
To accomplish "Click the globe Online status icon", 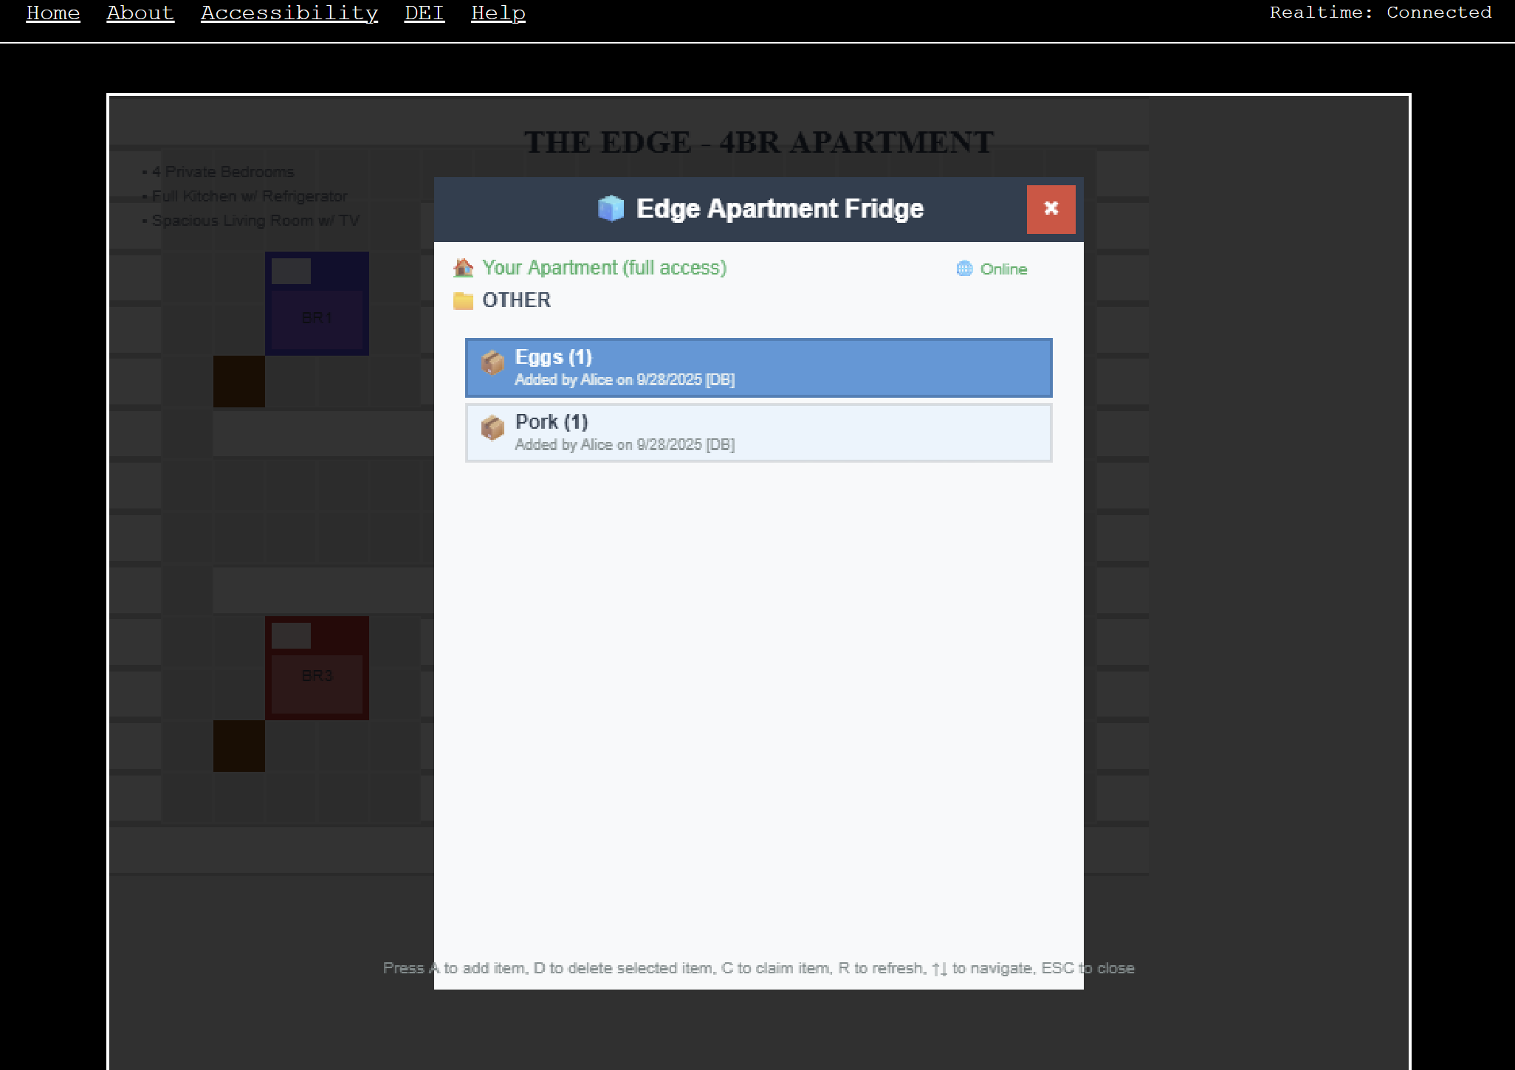I will (x=964, y=269).
